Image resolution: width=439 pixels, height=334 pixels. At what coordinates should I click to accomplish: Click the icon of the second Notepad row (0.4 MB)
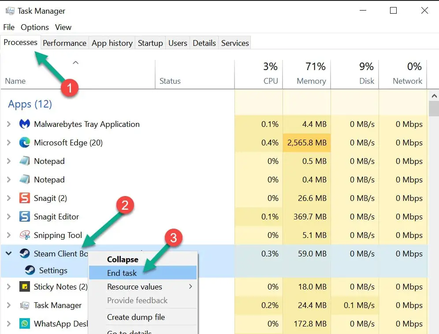coord(25,179)
